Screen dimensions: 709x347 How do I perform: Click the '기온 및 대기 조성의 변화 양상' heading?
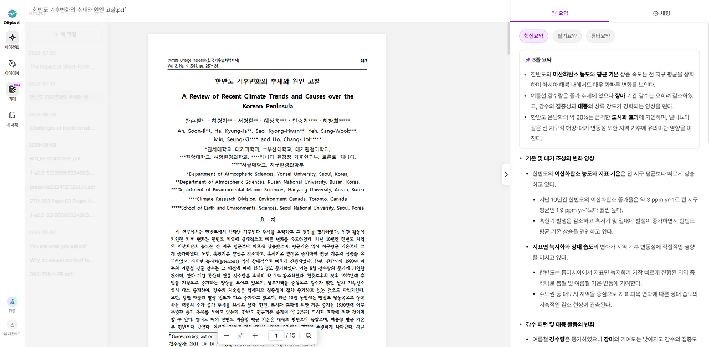tap(559, 158)
